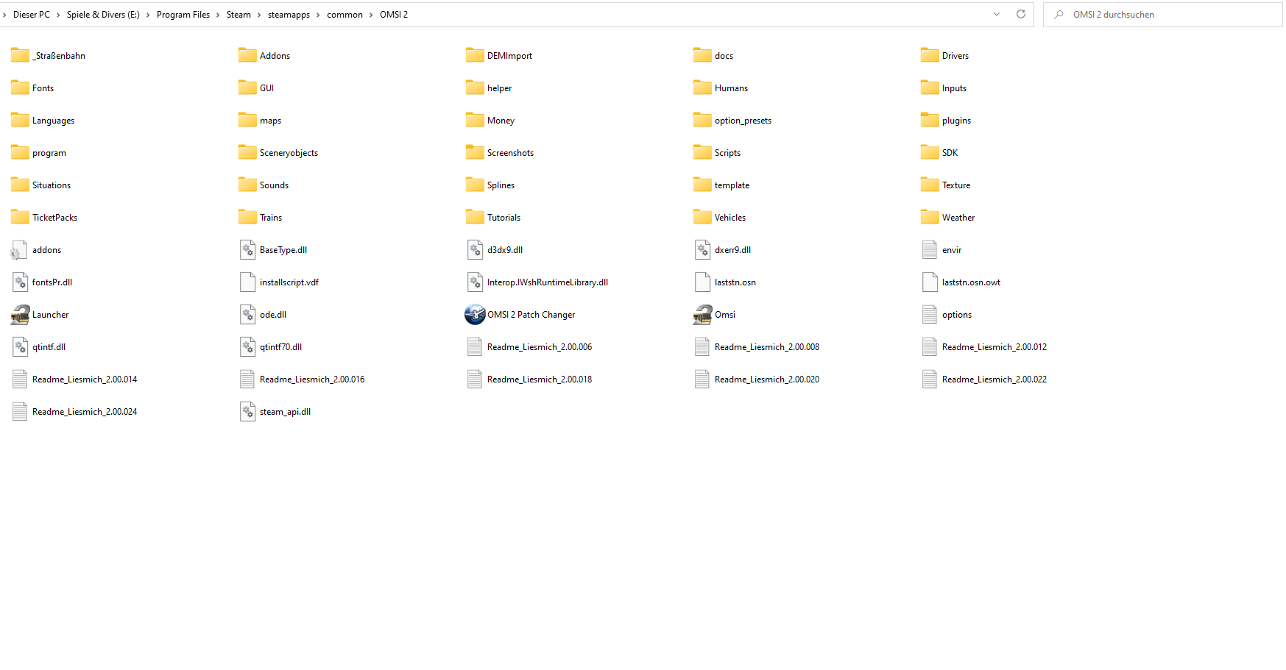Click the OMSI 2 durchsuchen search field
This screenshot has height=670, width=1286.
[1163, 15]
